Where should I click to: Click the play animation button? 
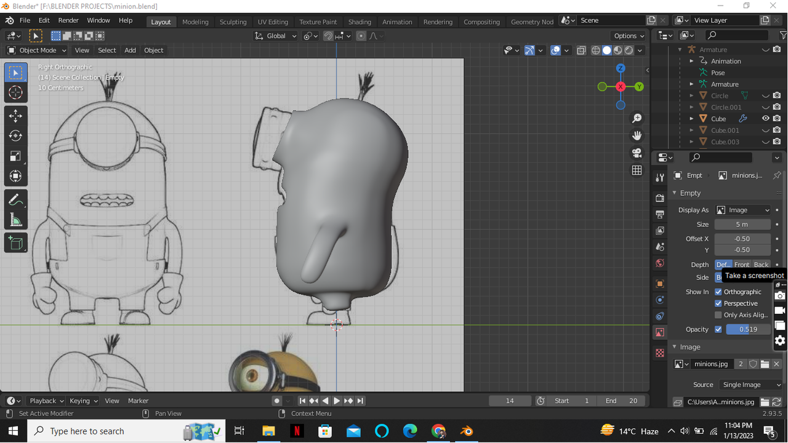tap(337, 401)
